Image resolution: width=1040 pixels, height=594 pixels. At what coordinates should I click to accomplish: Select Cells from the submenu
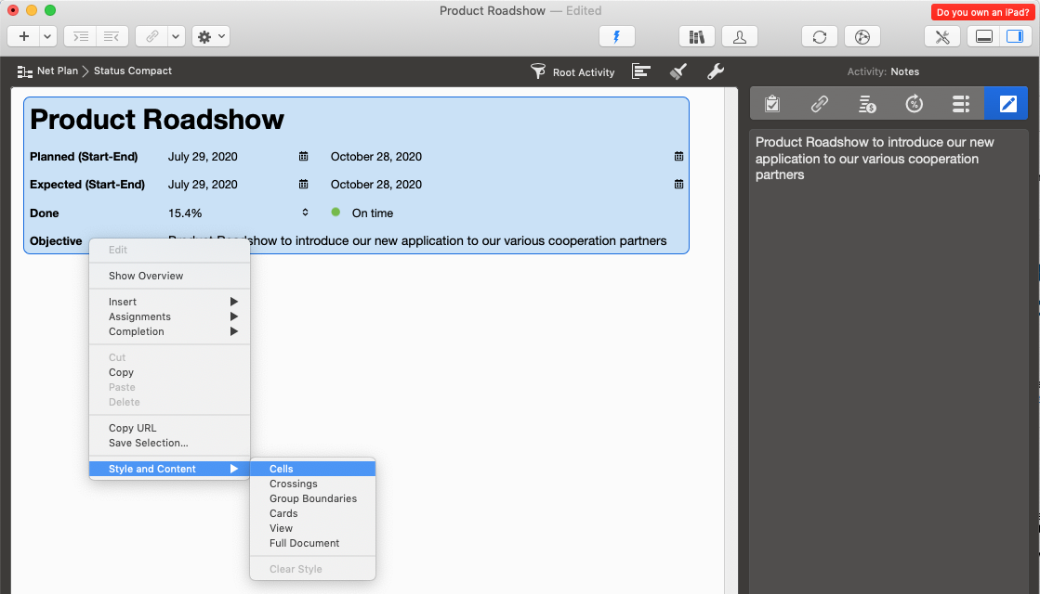[282, 469]
